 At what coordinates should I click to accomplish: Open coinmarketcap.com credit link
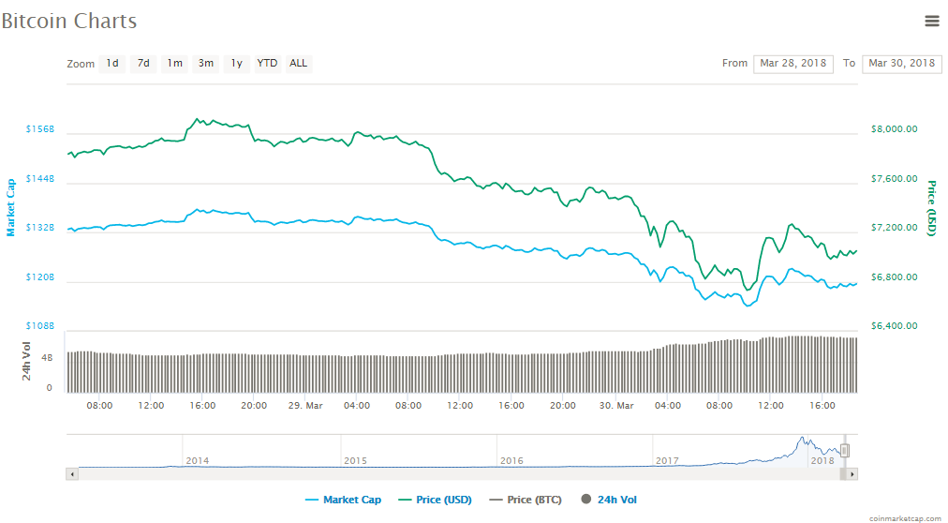[903, 517]
